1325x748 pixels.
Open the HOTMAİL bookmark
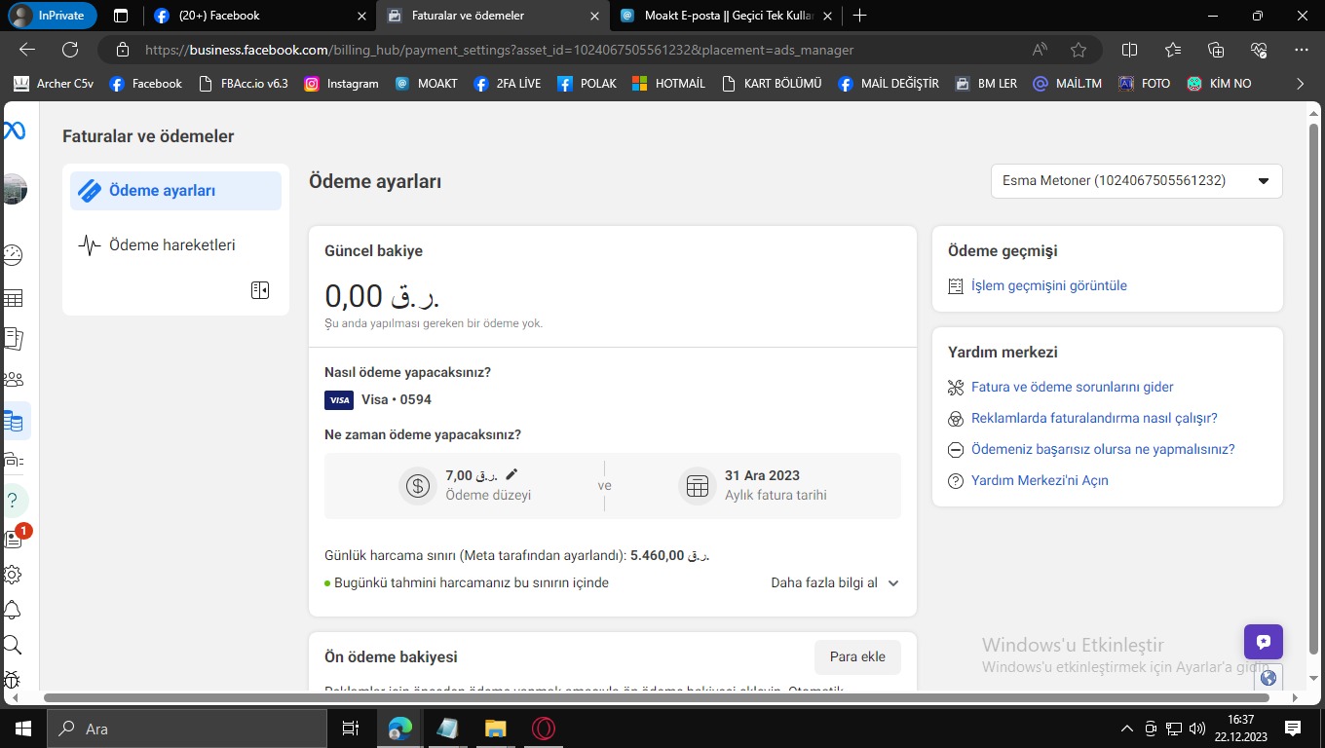pyautogui.click(x=669, y=84)
